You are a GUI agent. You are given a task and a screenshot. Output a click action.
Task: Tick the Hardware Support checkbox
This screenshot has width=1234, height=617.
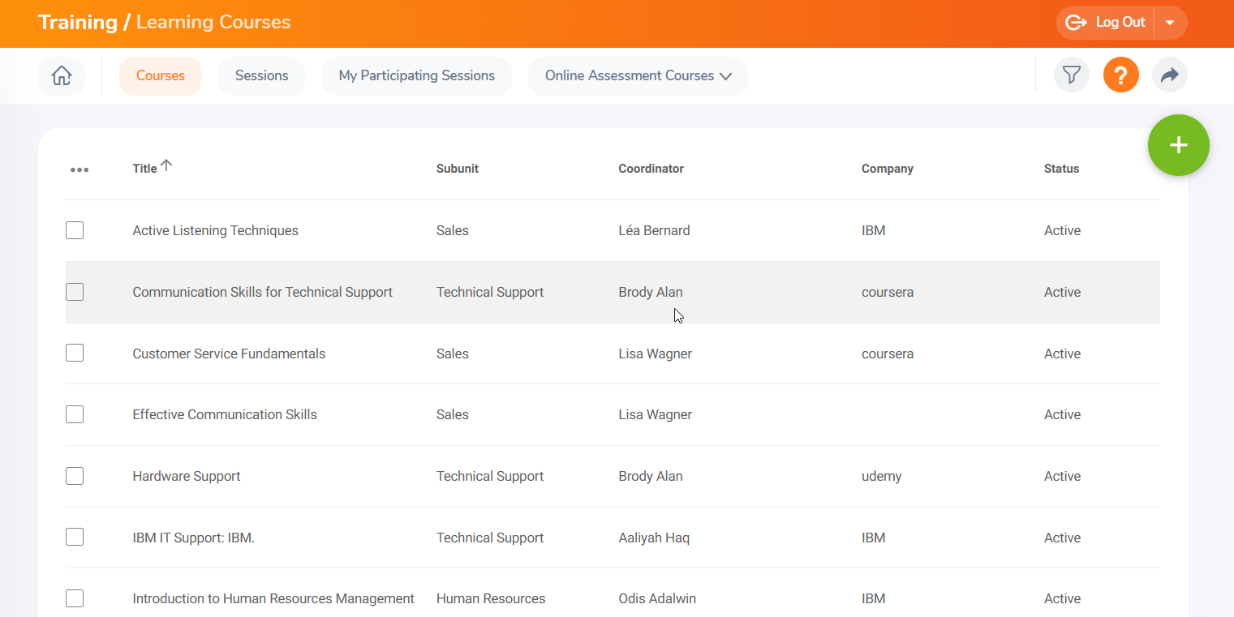pyautogui.click(x=75, y=476)
